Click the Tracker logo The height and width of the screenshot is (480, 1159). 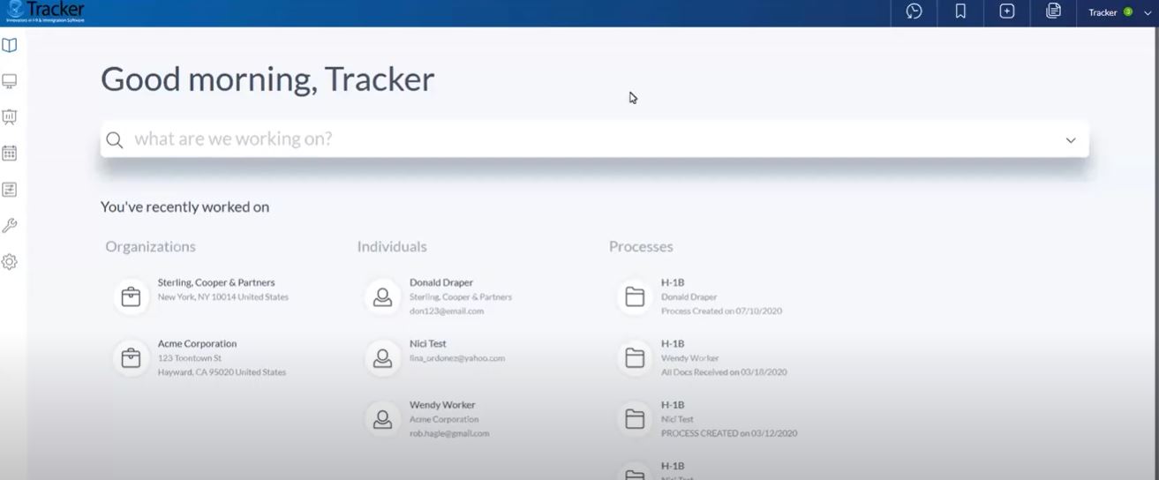(x=45, y=11)
